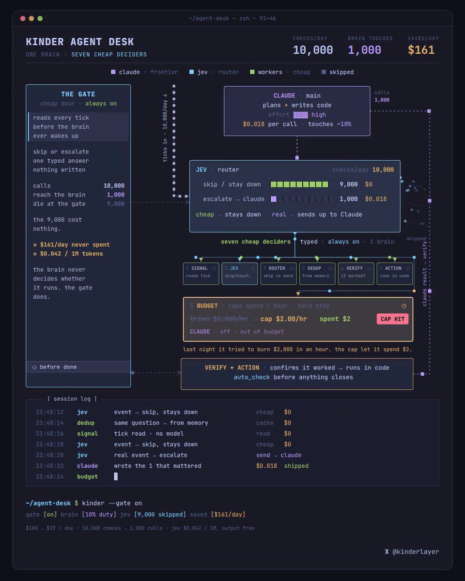The height and width of the screenshot is (581, 465).
Task: Click the blinking cursor on the budget log line
Action: click(x=116, y=476)
